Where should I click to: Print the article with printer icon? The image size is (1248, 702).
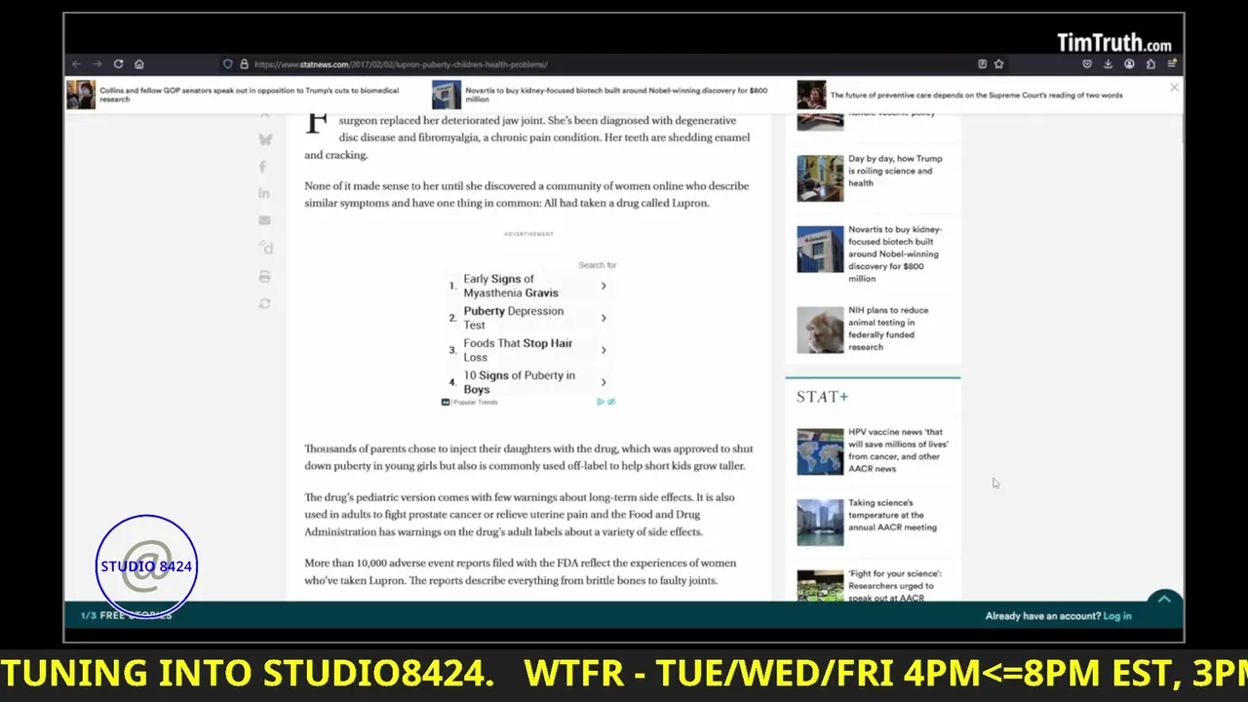click(x=264, y=277)
